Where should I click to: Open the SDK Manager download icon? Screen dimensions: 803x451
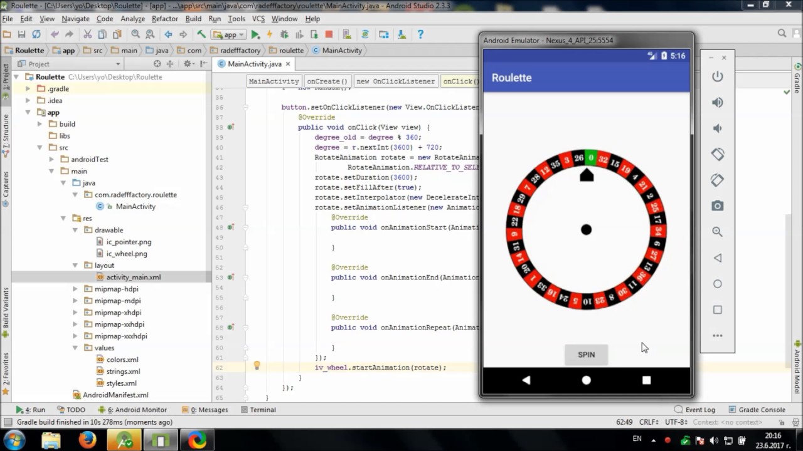coord(401,34)
